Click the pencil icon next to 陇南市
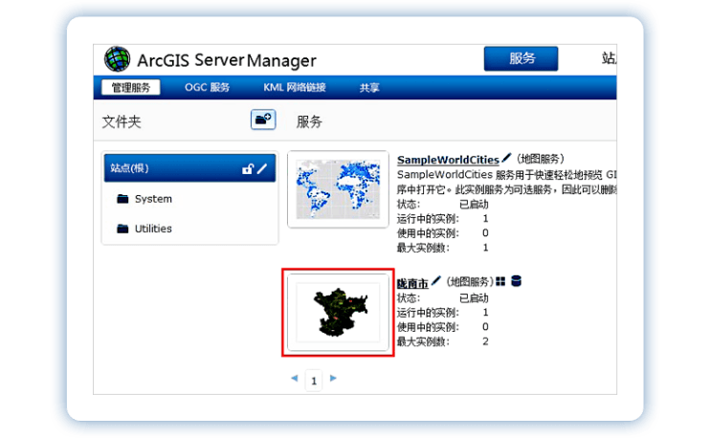Screen dimensions: 710x438 435,281
